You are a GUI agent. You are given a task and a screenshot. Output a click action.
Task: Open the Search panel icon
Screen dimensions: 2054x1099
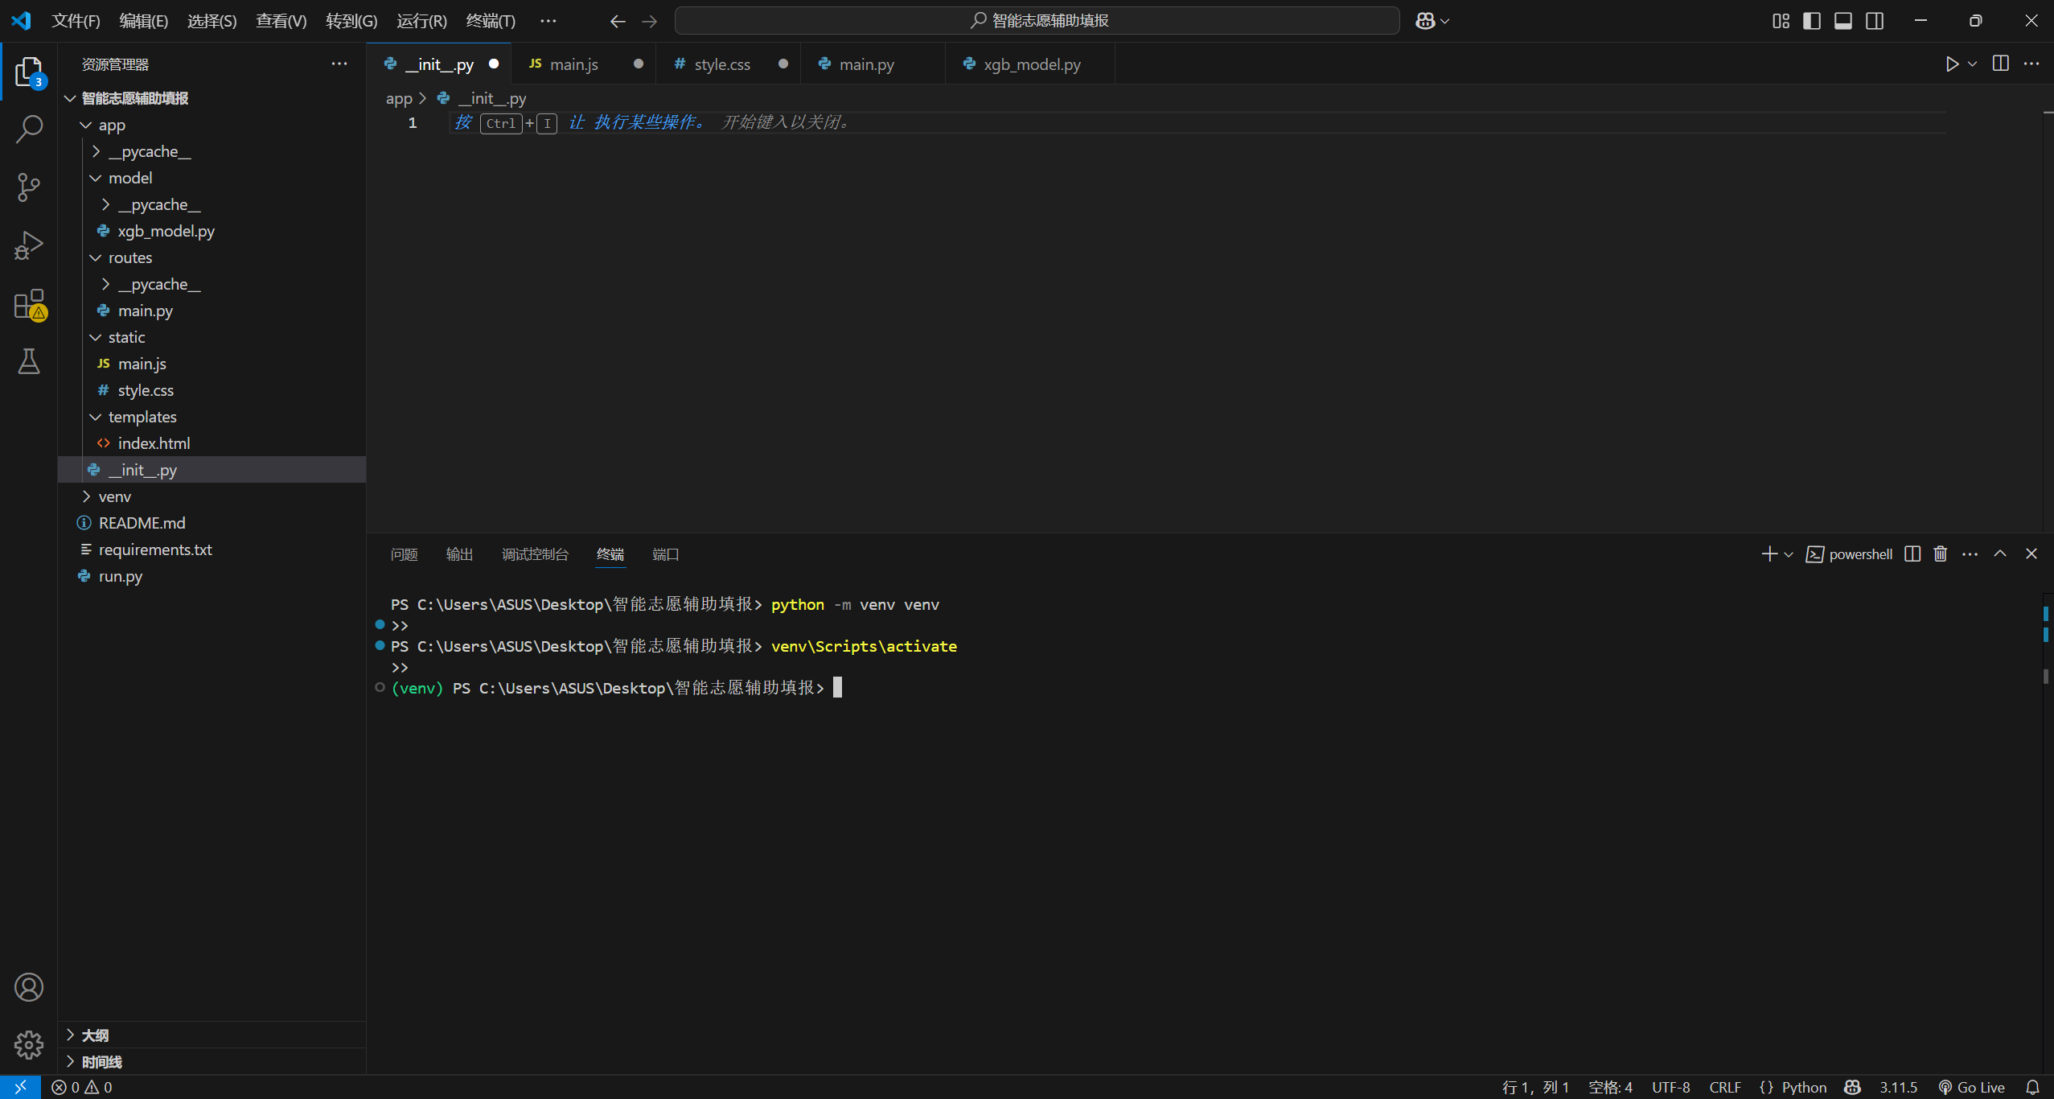pyautogui.click(x=29, y=128)
